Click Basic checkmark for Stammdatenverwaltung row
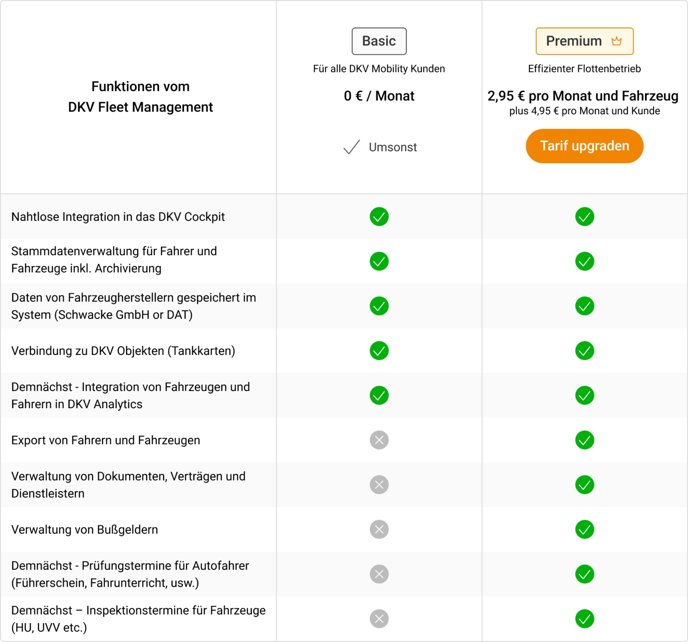The width and height of the screenshot is (688, 642). point(379,261)
